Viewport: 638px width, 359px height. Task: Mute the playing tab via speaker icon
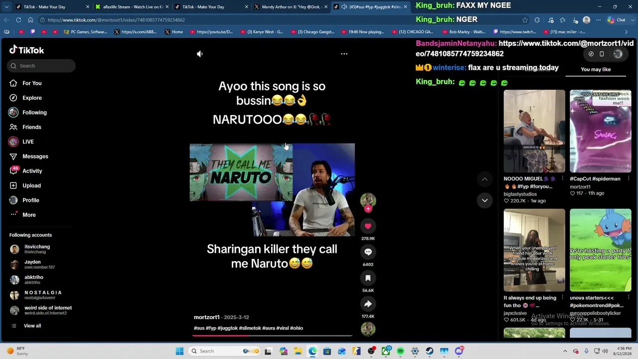[x=344, y=7]
